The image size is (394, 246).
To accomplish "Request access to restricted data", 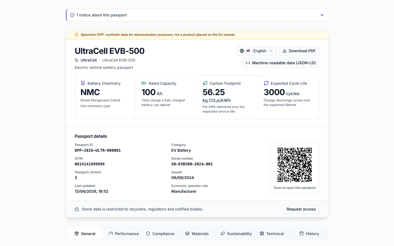I will click(x=301, y=209).
